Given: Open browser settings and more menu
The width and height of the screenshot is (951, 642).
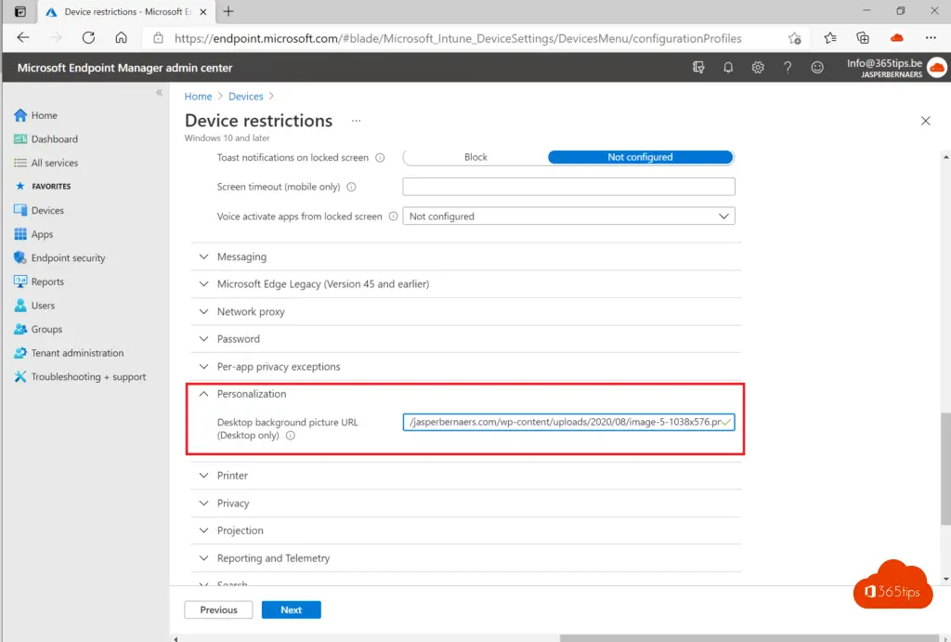Looking at the screenshot, I should click(931, 37).
